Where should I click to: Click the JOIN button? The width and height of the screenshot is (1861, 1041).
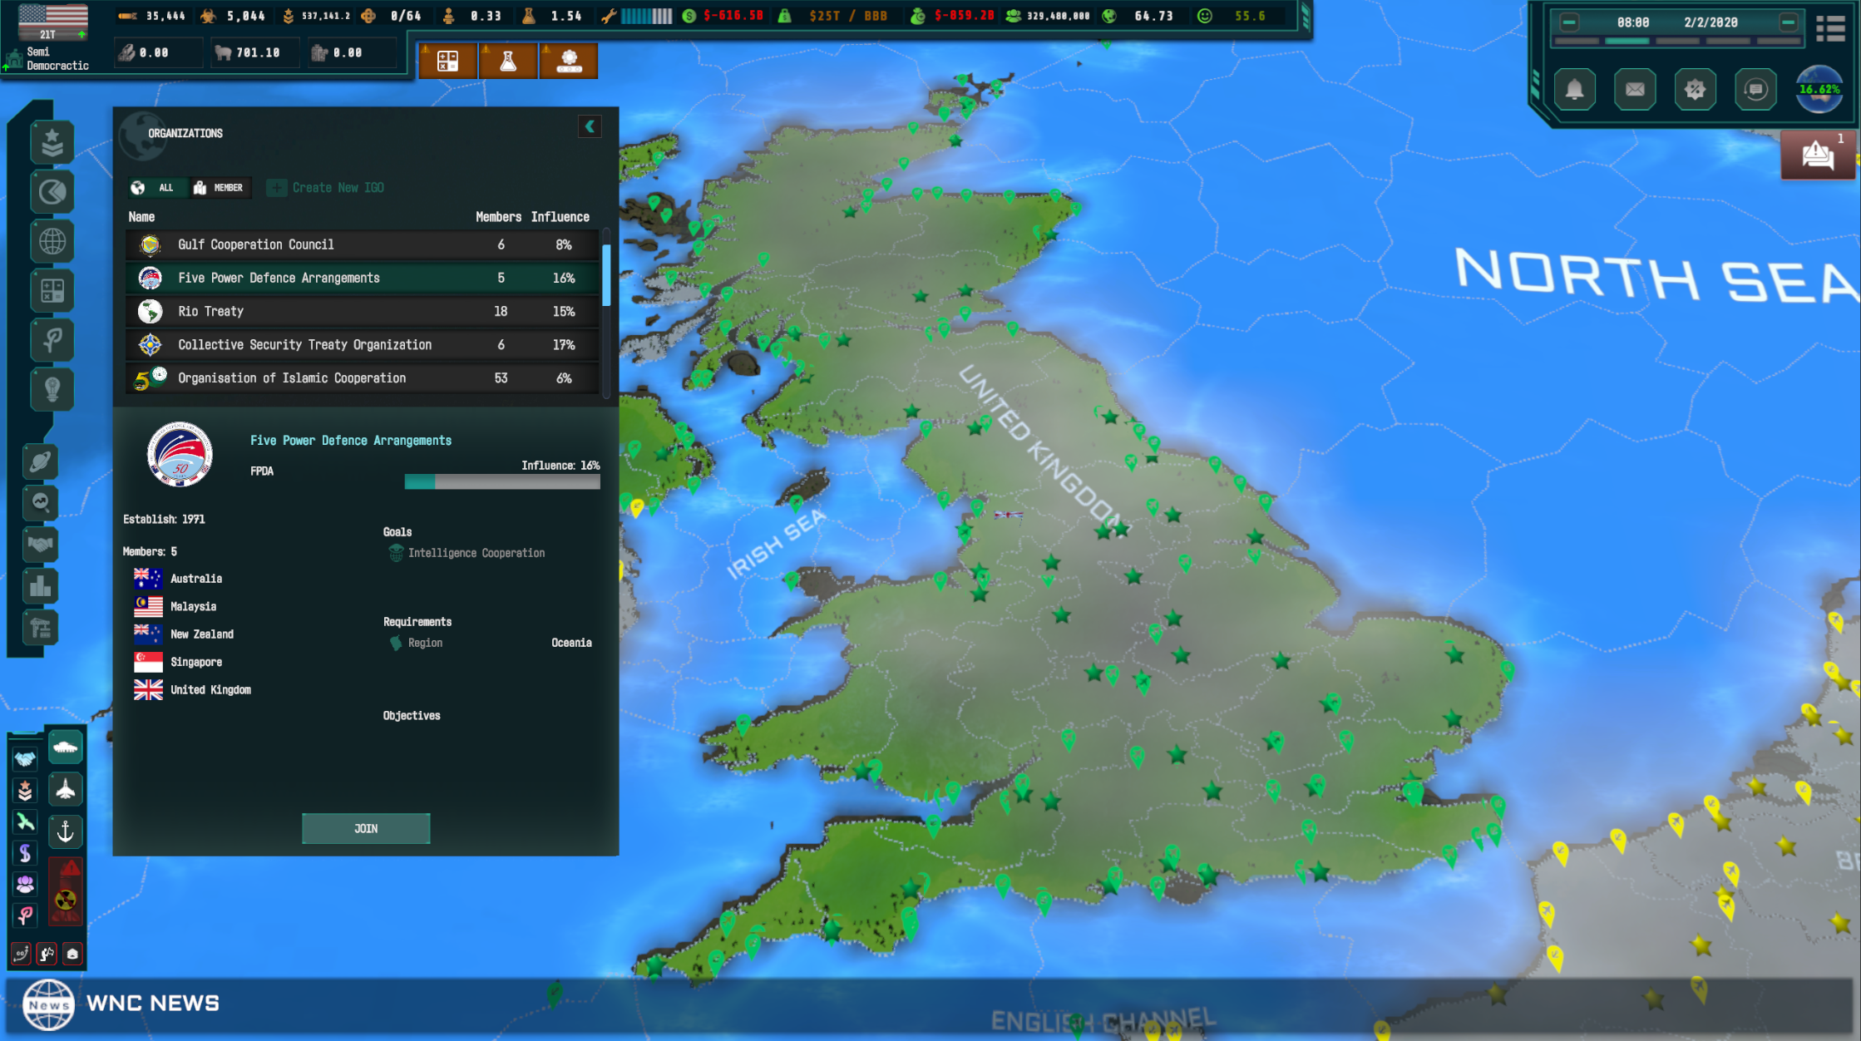(x=366, y=828)
